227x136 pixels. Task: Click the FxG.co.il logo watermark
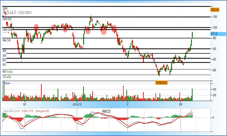tap(10, 12)
